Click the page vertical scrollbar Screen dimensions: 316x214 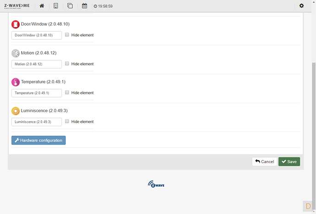coord(314,135)
